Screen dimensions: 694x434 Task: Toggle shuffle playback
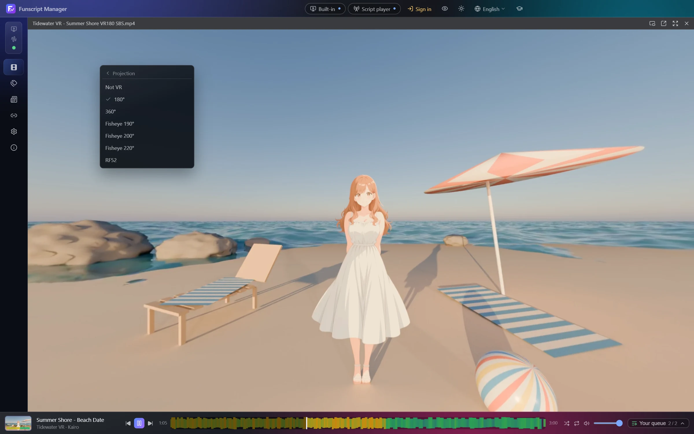point(566,423)
